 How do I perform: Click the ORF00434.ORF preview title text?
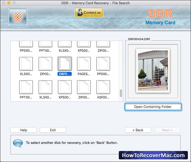pyautogui.click(x=139, y=39)
